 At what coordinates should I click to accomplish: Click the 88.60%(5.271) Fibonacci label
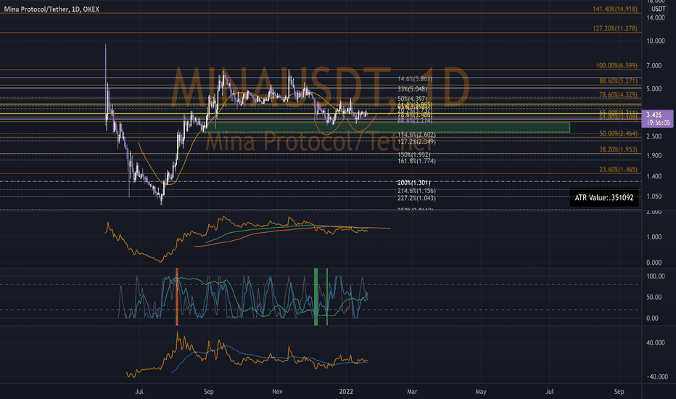point(618,81)
